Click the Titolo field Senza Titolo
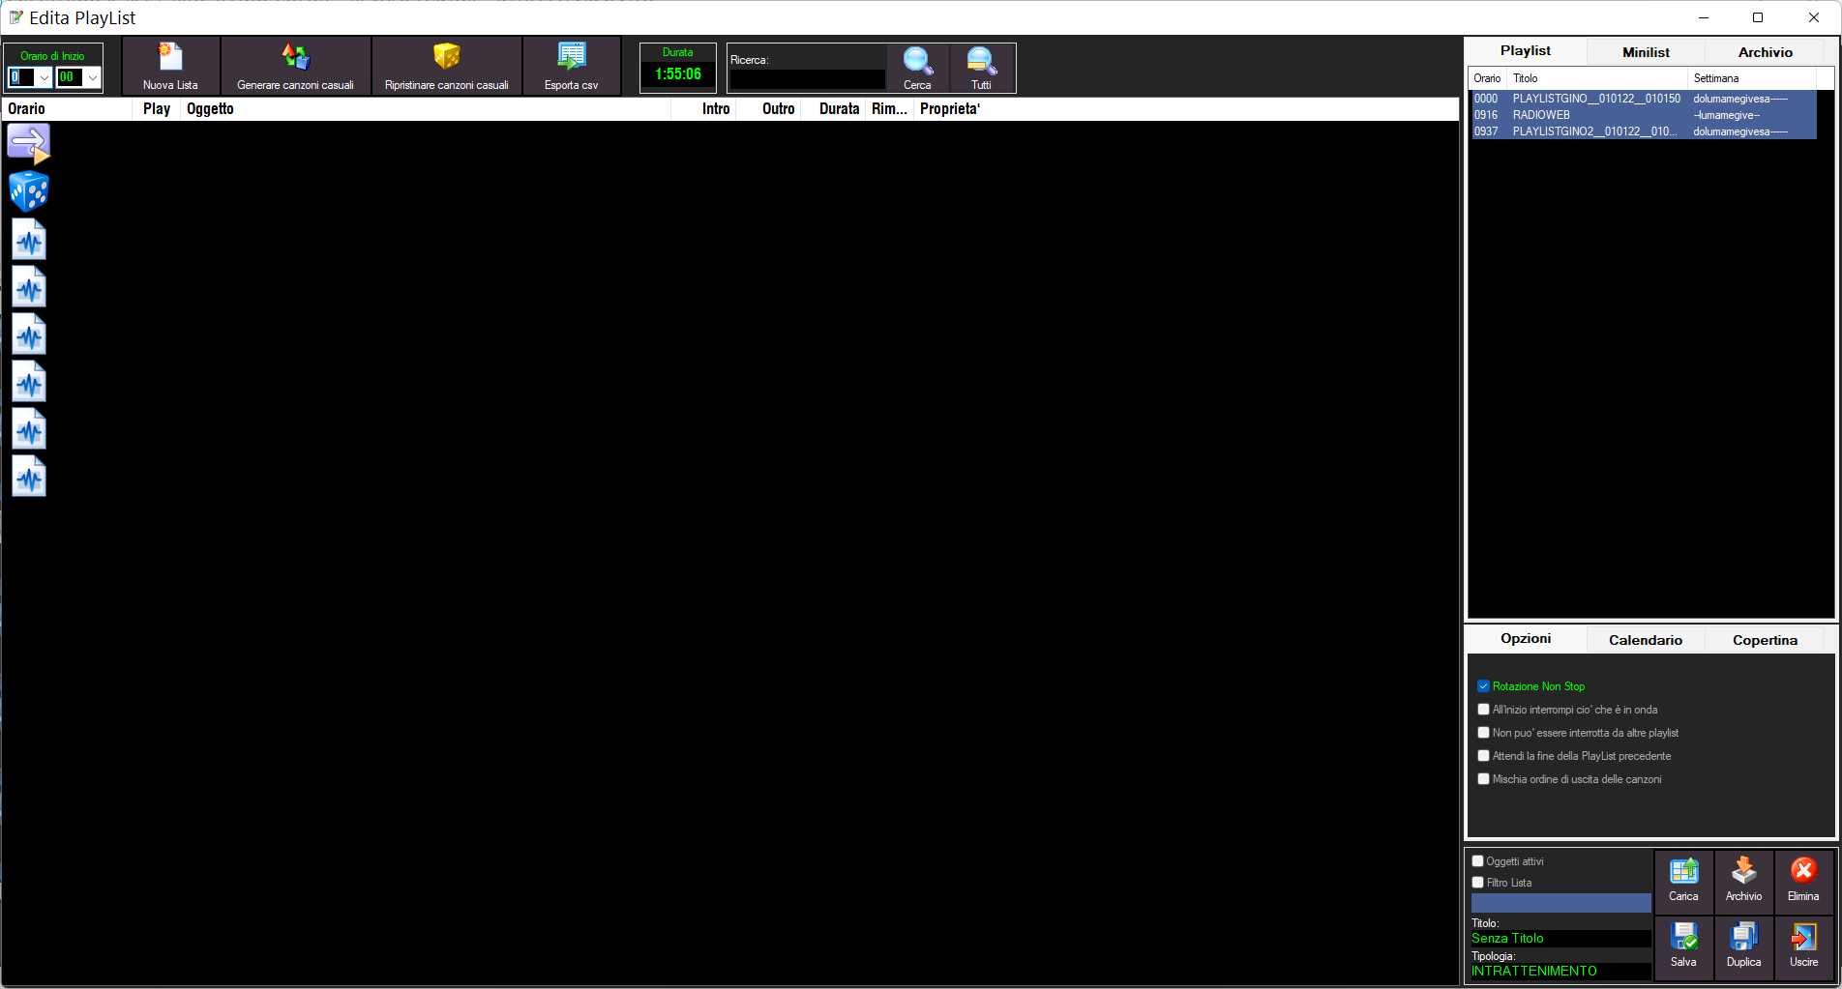Viewport: 1842px width, 989px height. tap(1560, 939)
